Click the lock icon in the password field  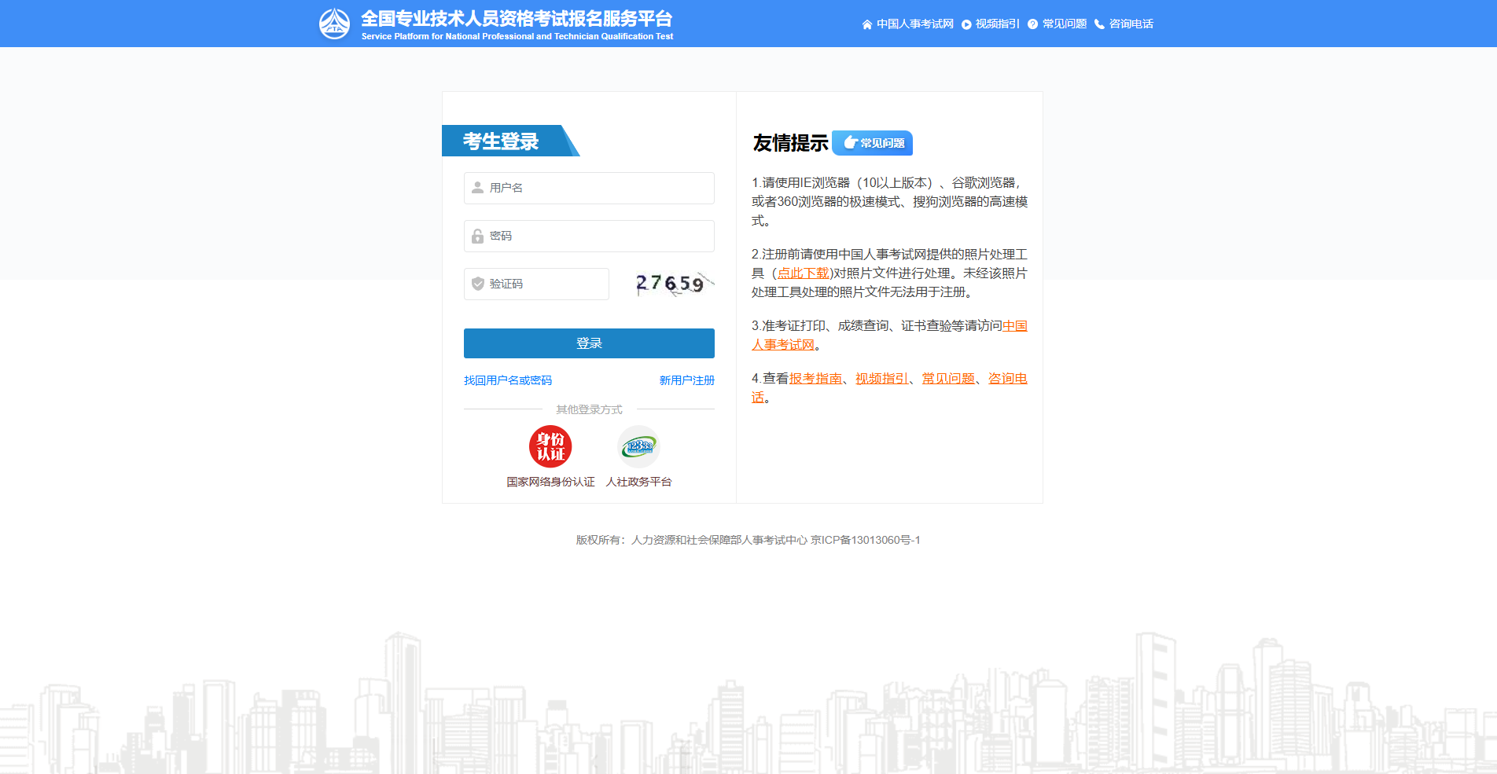476,236
